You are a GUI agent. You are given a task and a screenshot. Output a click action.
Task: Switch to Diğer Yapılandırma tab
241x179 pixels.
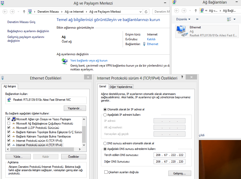click(x=121, y=87)
